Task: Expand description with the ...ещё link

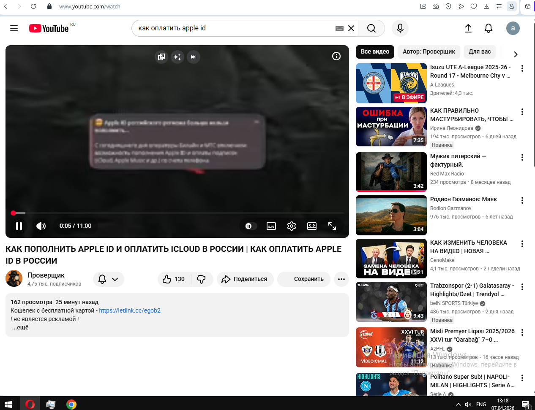Action: 20,328
